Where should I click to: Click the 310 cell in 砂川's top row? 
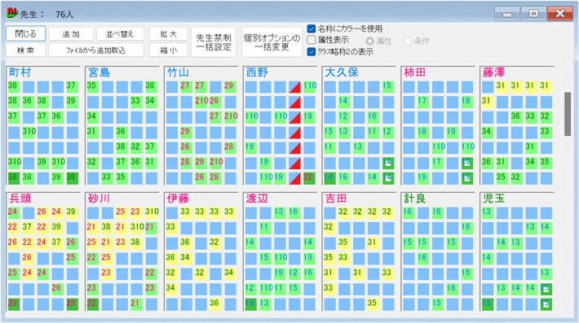(x=152, y=213)
